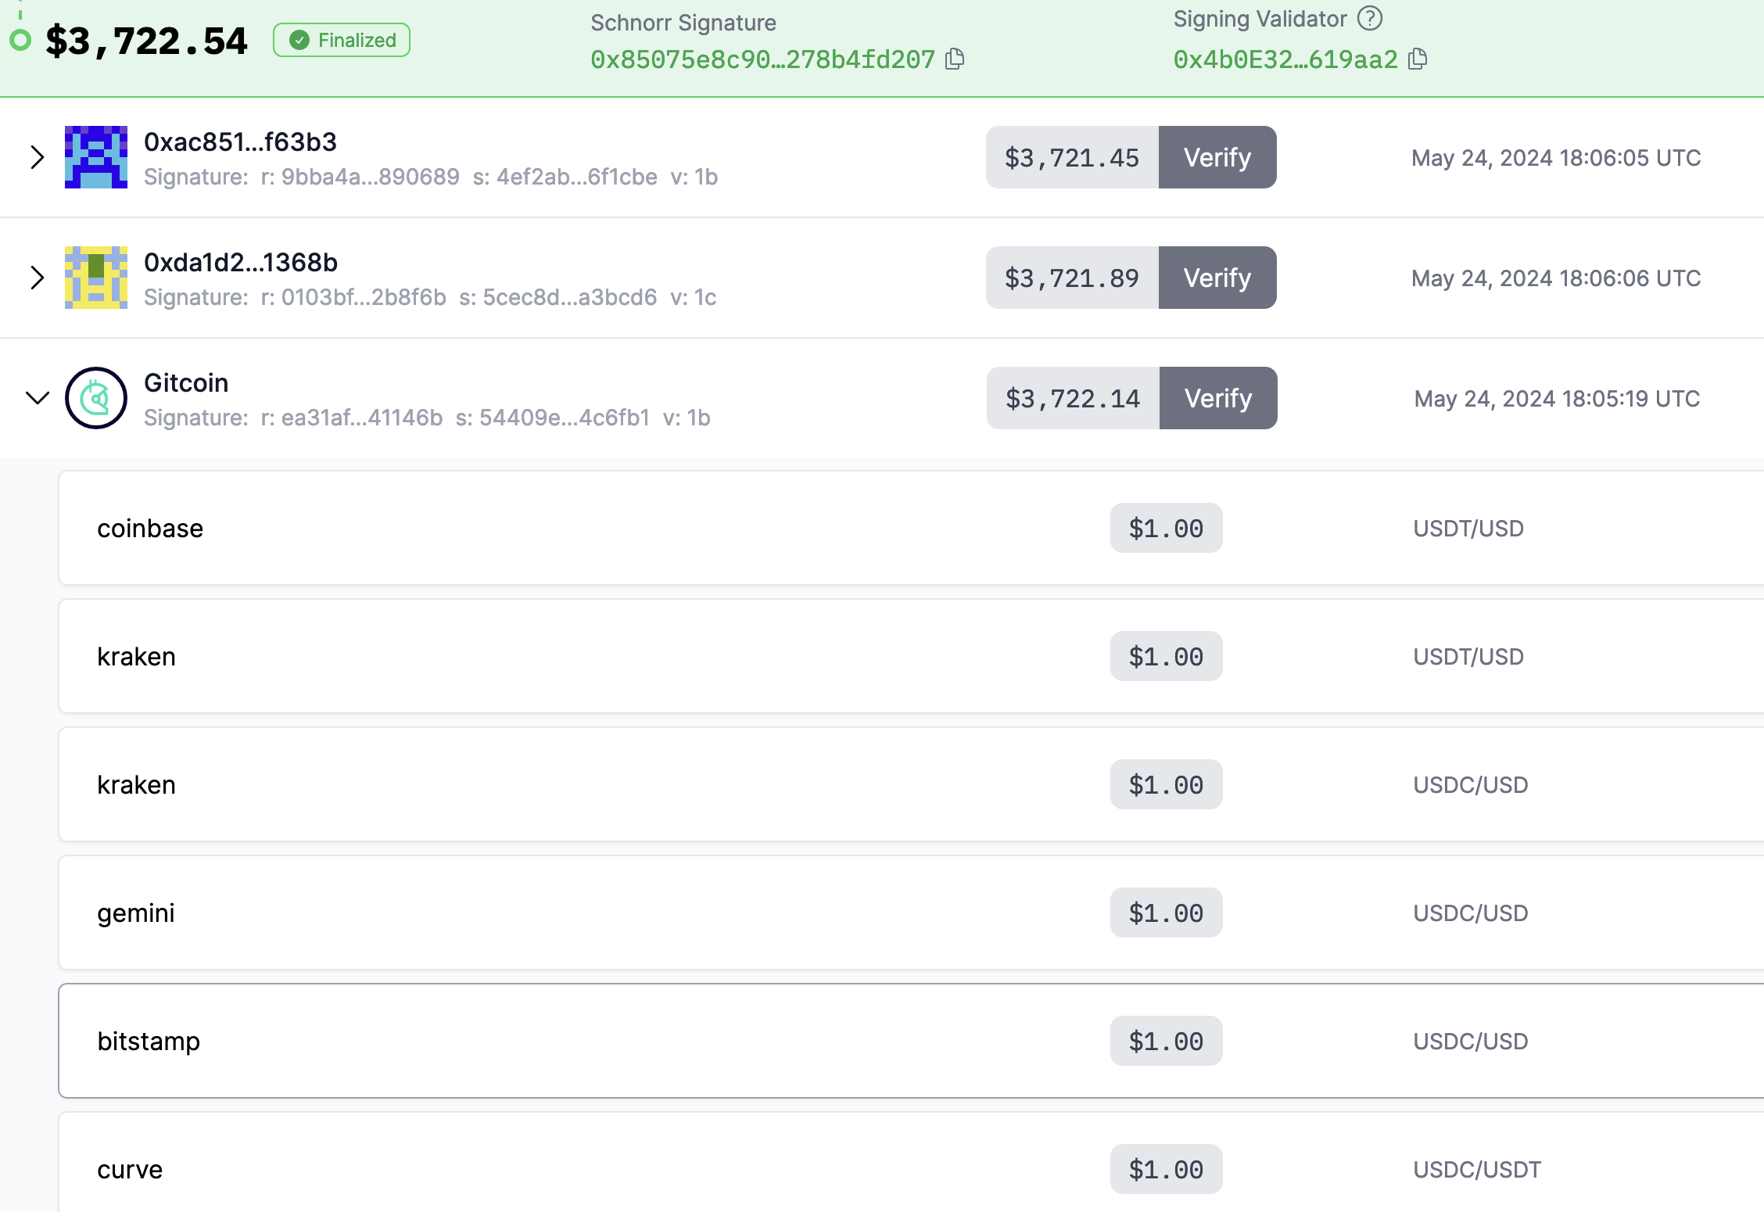
Task: Click the blue 0xac851...f63b3 identicon
Action: [x=96, y=157]
